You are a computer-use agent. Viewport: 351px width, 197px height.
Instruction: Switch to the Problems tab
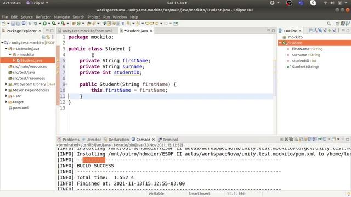[69, 140]
